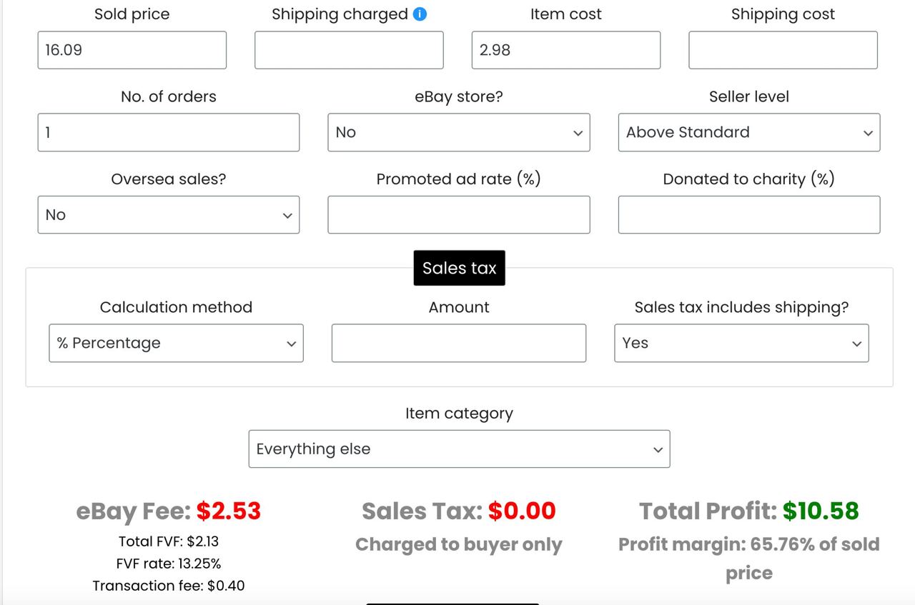Click the black Sales tax label
Viewport: 915px width, 605px height.
pyautogui.click(x=459, y=268)
